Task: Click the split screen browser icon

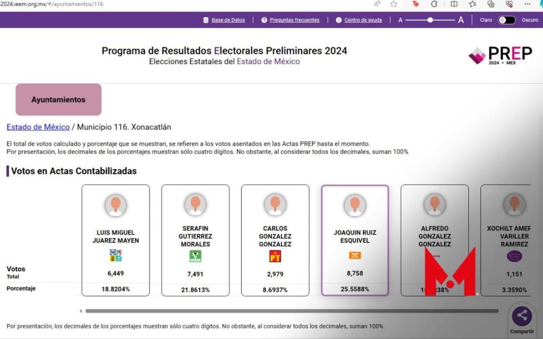Action: (454, 4)
